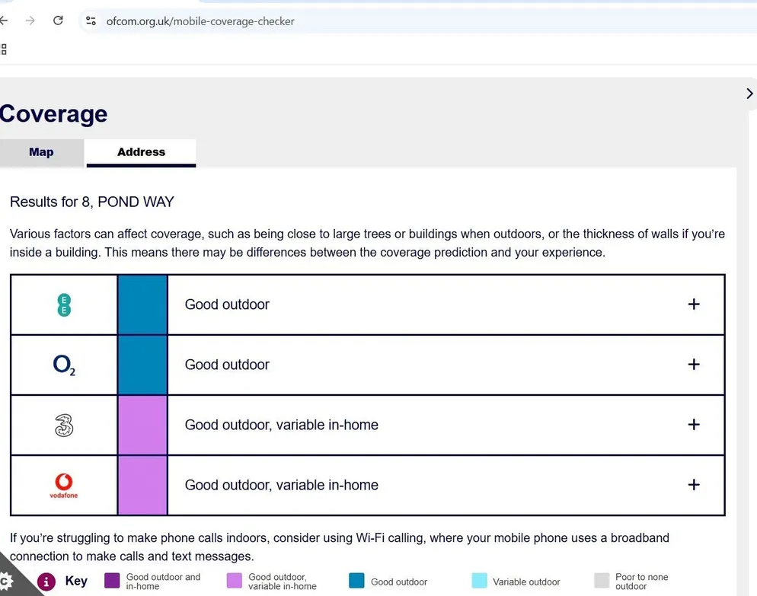Open the cookie settings gear icon
The image size is (757, 596).
(x=6, y=581)
